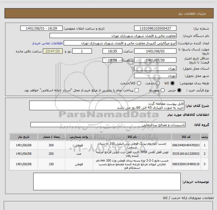
Task: Click the تعداد / مقدار column header
Action: coord(51,137)
